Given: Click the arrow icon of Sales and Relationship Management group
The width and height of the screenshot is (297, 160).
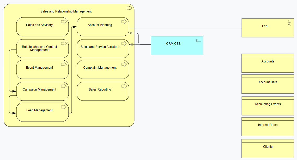Looking at the screenshot, I should point(130,8).
